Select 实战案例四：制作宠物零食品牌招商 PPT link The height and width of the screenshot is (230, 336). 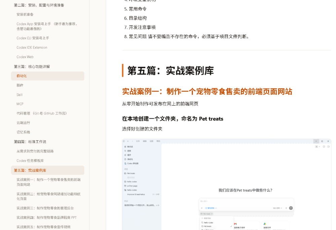[x=46, y=218]
